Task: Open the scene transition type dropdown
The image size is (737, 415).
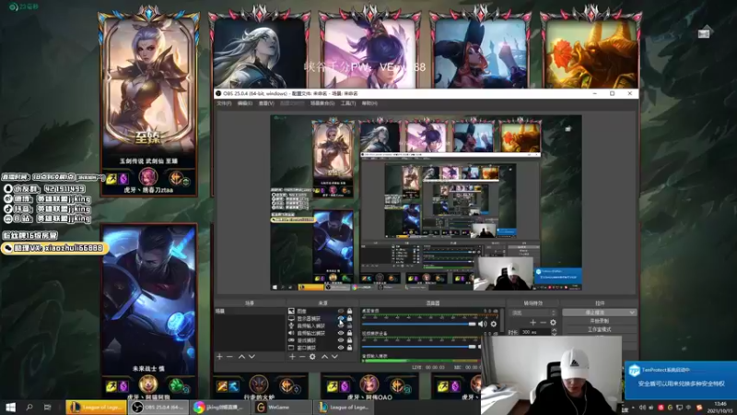Action: 533,313
